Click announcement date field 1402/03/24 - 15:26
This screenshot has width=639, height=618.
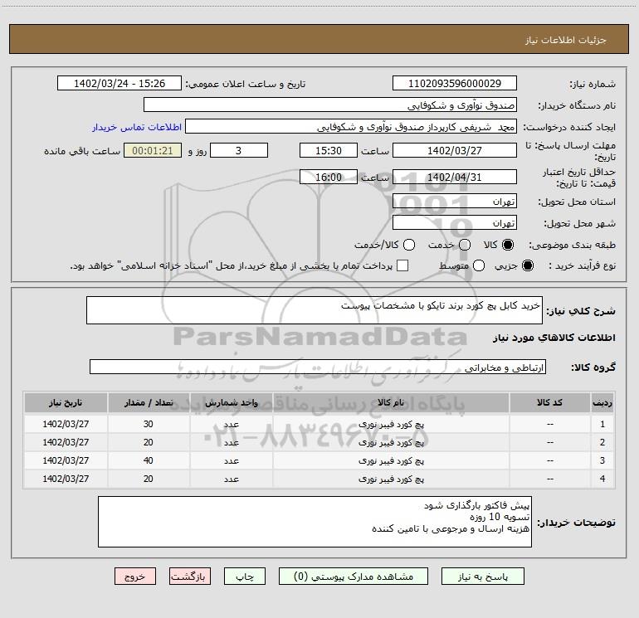(x=120, y=83)
